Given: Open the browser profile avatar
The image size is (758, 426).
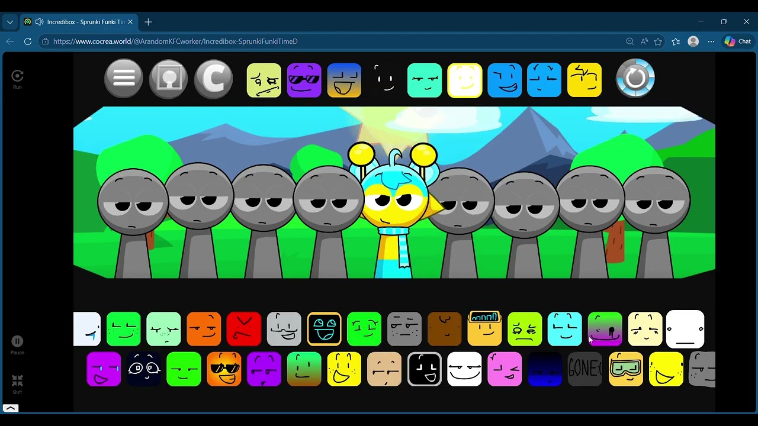Looking at the screenshot, I should (693, 41).
